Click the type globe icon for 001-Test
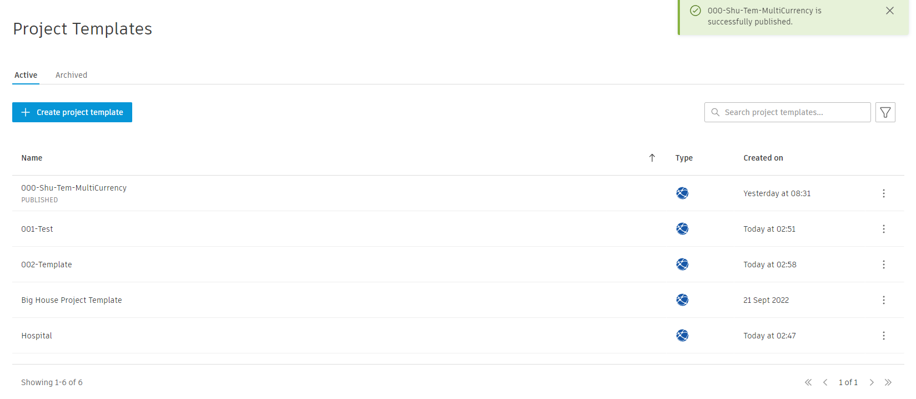 pos(682,229)
